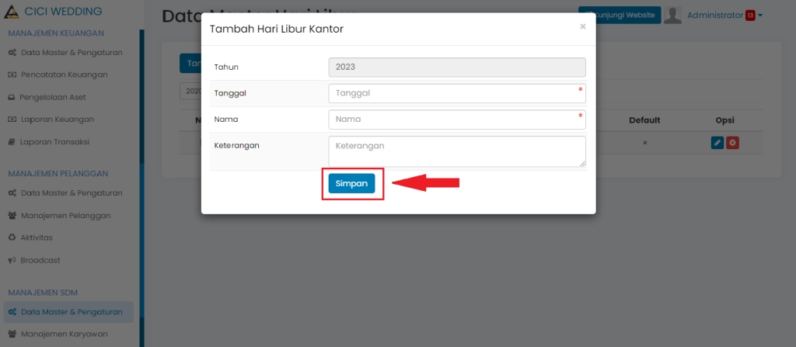Screen dimensions: 796x347
Task: Select Laporan Keuangan in the sidebar
Action: [57, 120]
